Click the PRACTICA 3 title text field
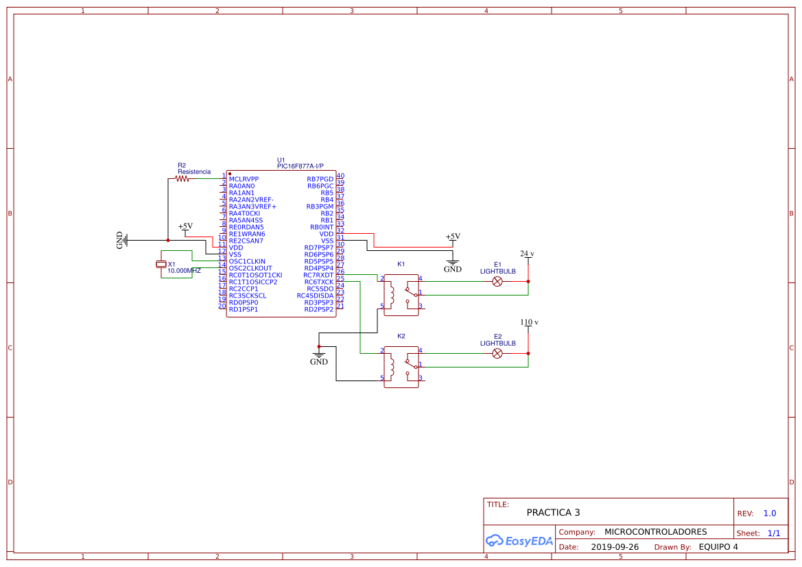 tap(552, 512)
